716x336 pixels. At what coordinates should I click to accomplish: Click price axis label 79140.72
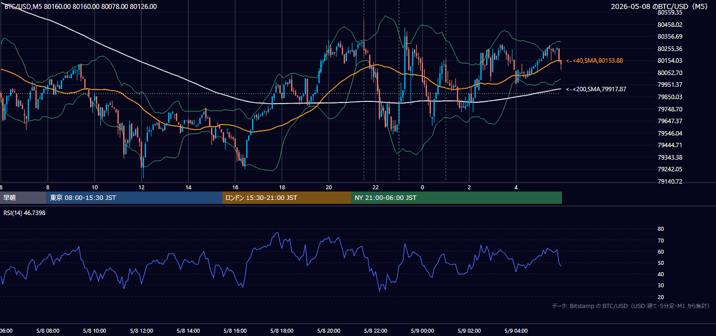pos(670,181)
